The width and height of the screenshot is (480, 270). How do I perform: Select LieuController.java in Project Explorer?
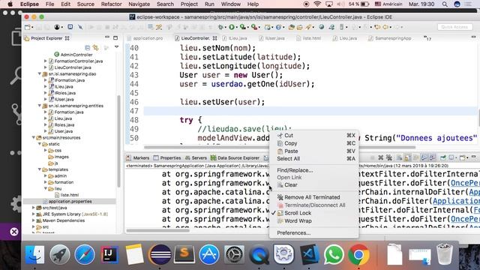pos(73,67)
